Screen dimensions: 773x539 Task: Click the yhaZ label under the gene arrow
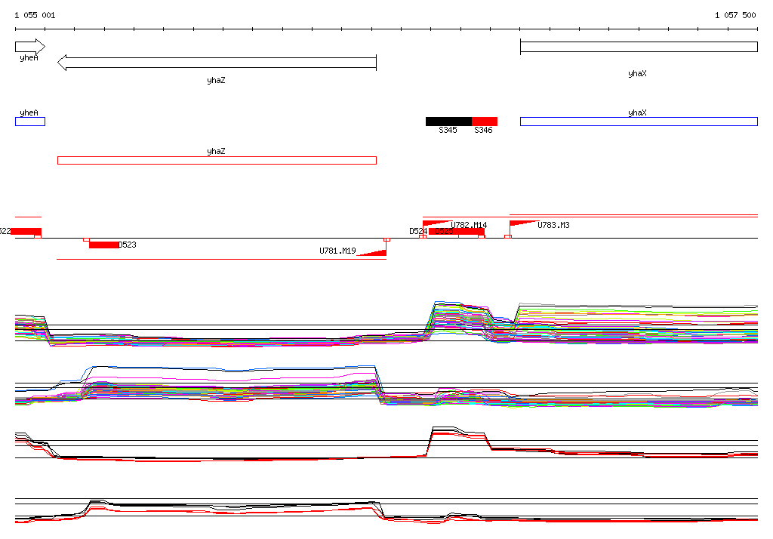point(217,80)
